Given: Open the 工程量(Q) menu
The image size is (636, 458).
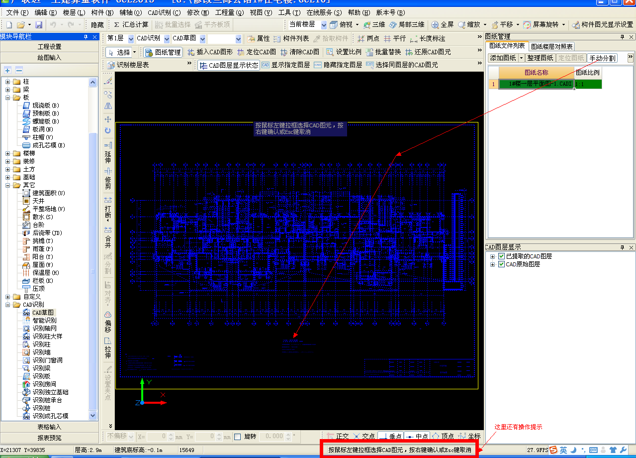Looking at the screenshot, I should point(229,12).
